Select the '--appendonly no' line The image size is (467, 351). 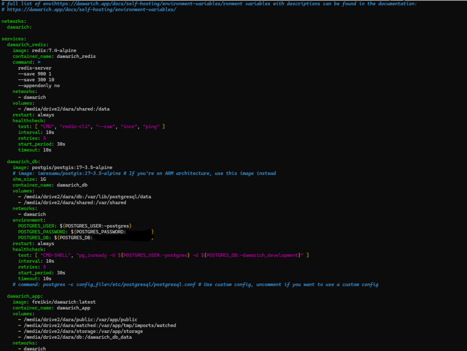39,85
